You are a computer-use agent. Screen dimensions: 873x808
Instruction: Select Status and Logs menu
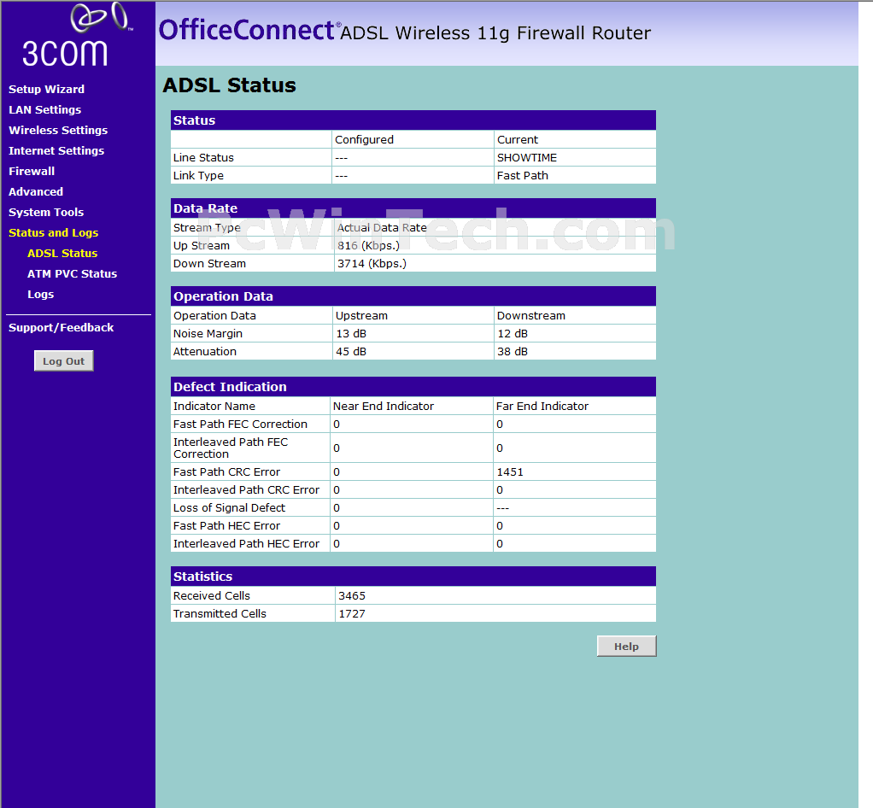pyautogui.click(x=53, y=233)
